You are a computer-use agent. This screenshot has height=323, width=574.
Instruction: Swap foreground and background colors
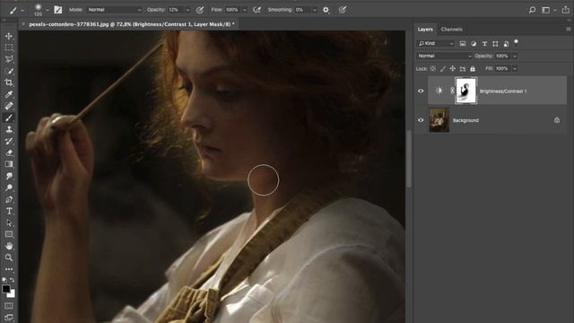coord(12,280)
